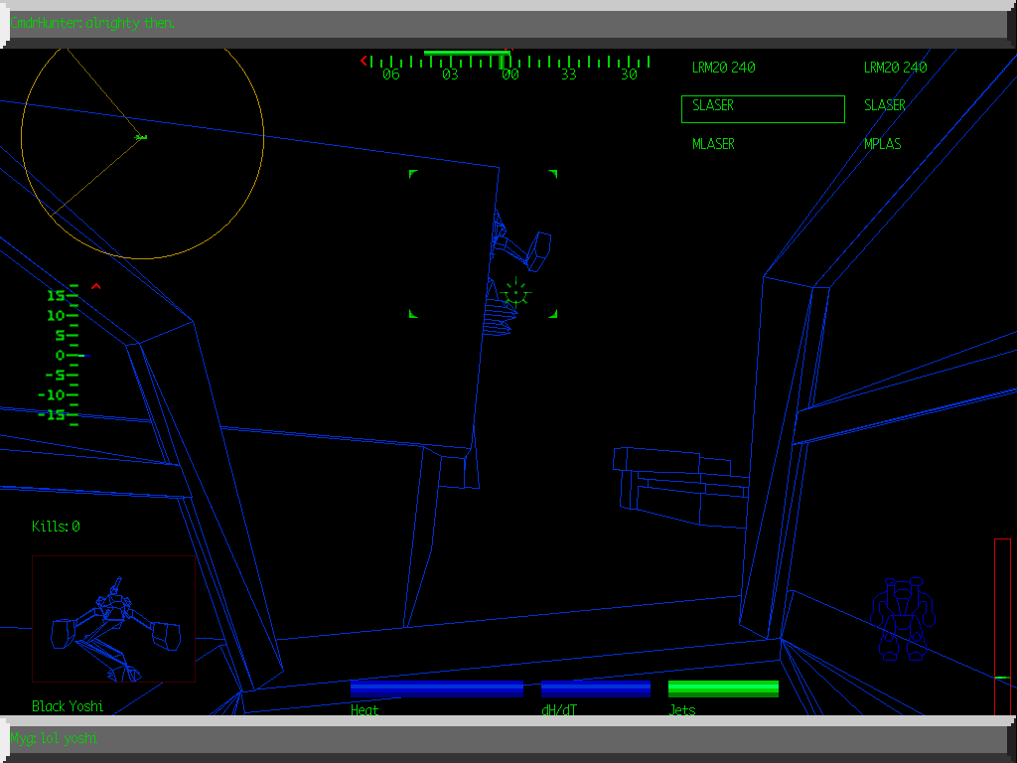Screen dimensions: 1017x763
Task: Click the red caret above pitch ladder
Action: click(96, 287)
